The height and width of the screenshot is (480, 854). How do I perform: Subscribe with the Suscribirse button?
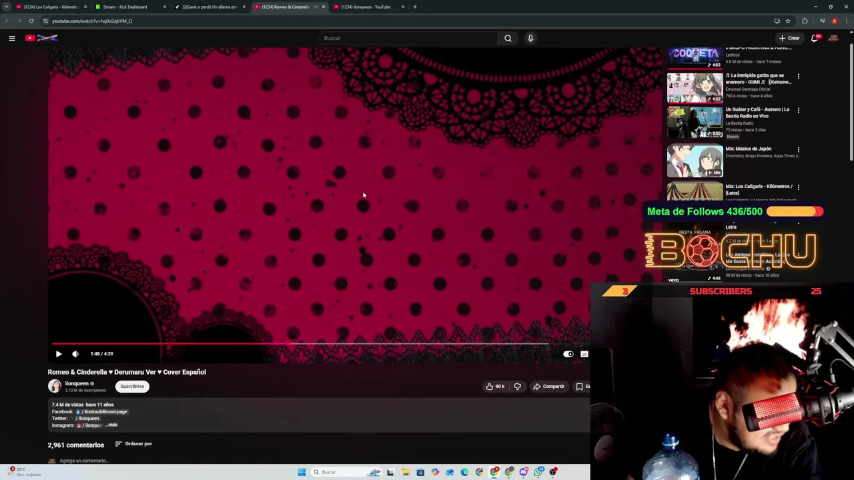point(132,386)
